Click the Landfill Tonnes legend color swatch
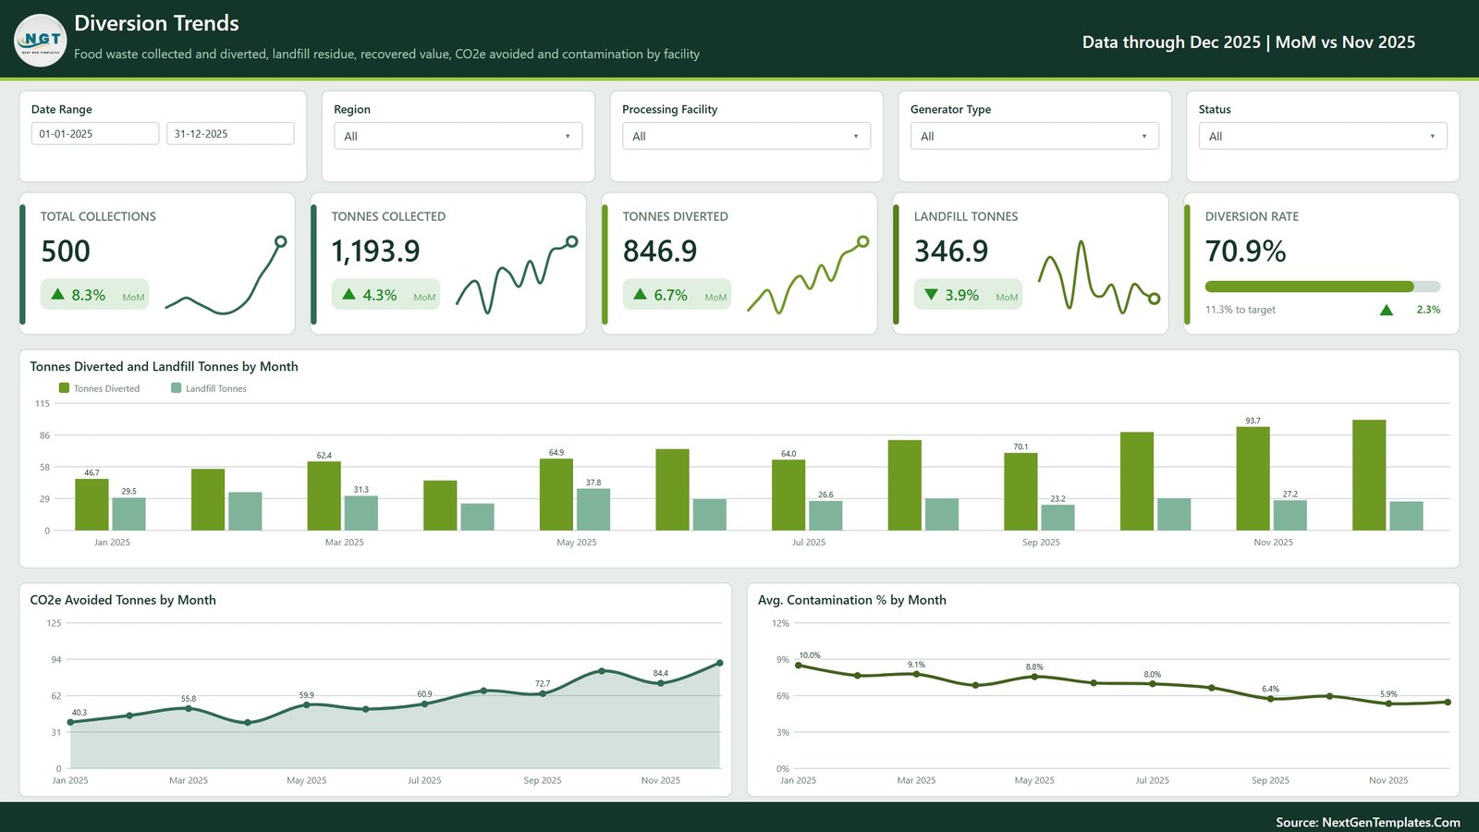The width and height of the screenshot is (1479, 832). (176, 388)
